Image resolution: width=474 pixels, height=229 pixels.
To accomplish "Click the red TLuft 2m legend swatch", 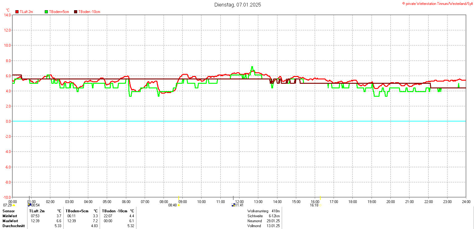I will 17,12.
